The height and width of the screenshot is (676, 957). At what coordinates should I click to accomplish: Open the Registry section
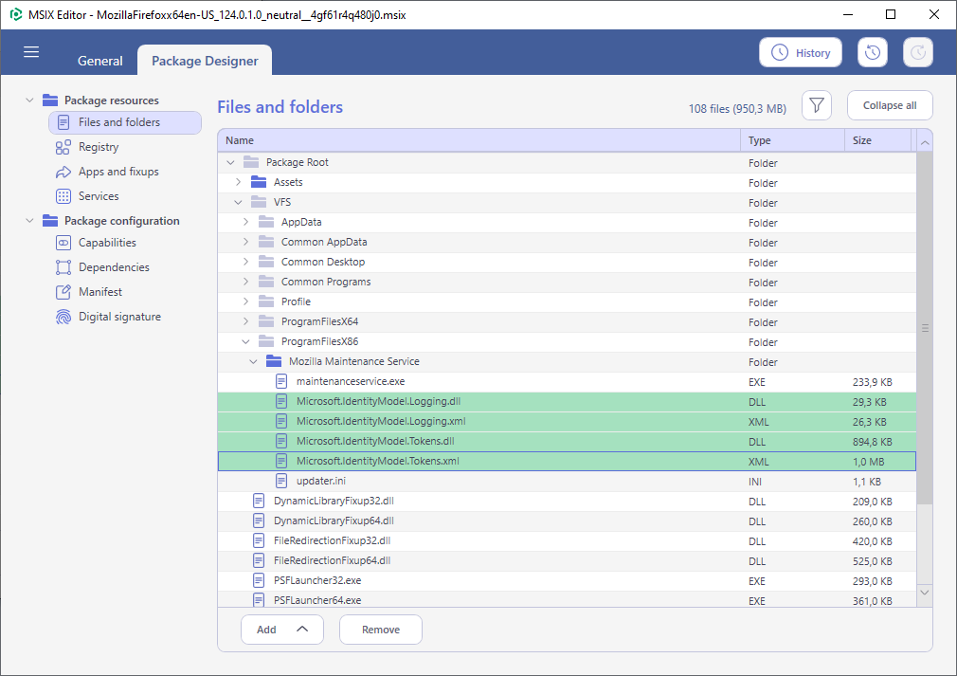[x=99, y=147]
